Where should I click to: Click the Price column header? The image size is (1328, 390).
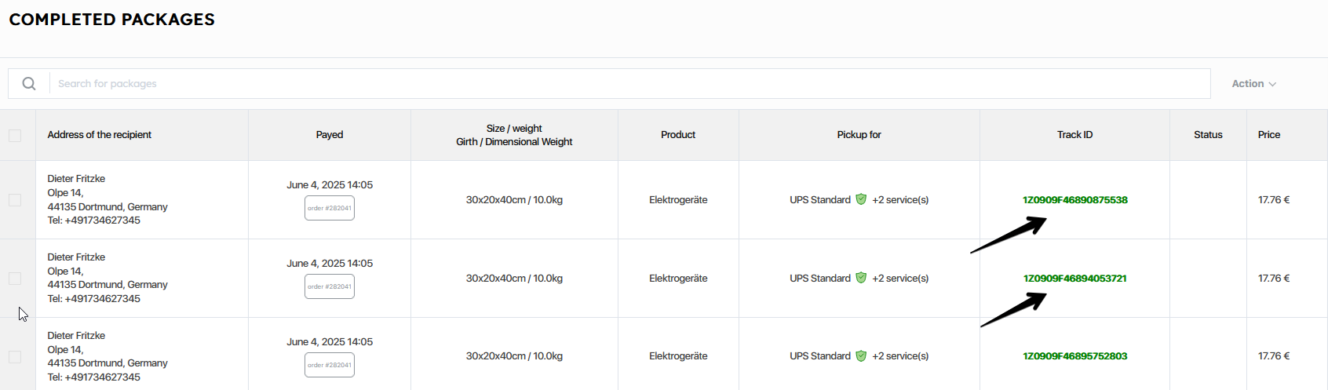click(x=1268, y=135)
